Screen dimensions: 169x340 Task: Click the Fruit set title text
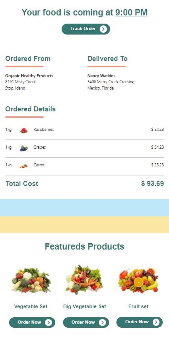pos(139,306)
